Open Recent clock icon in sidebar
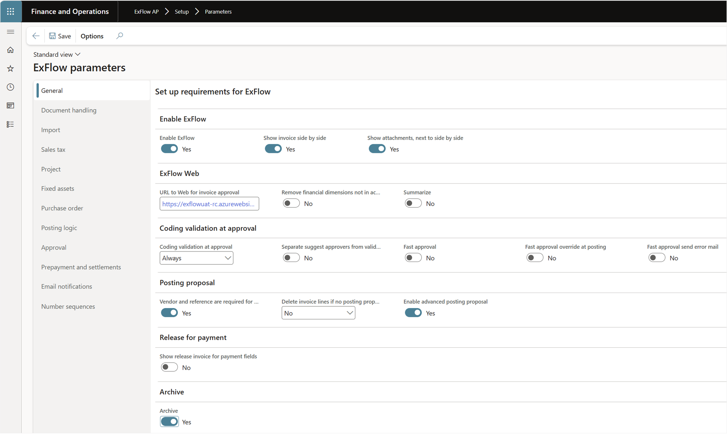Viewport: 727px width, 435px height. tap(10, 87)
